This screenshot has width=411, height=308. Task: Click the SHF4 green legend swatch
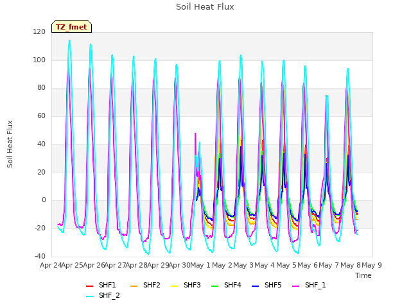pos(214,286)
